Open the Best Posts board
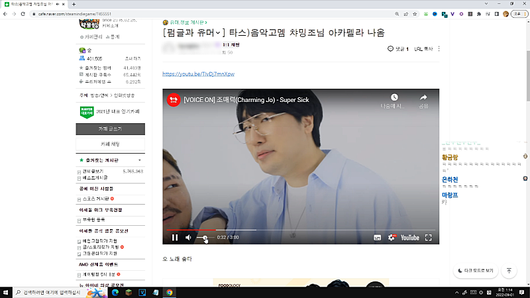This screenshot has width=530, height=298. (x=95, y=177)
